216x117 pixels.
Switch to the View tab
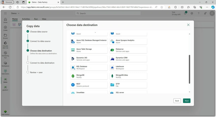(44, 19)
